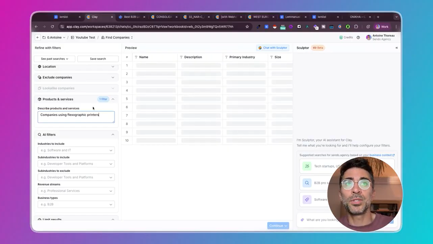Switch to the ONIKHA tab
Image resolution: width=433 pixels, height=244 pixels.
click(x=358, y=17)
